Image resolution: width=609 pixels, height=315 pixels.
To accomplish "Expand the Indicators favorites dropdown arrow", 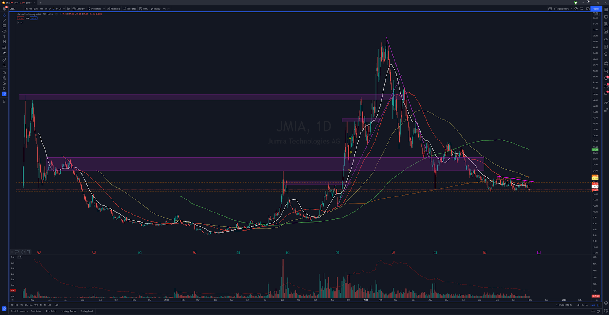I will pos(104,8).
